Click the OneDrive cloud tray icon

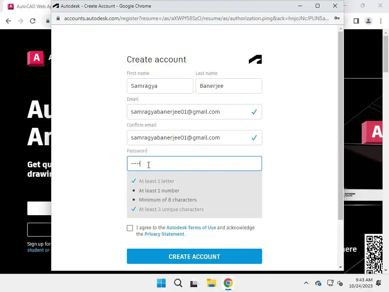tap(318, 283)
